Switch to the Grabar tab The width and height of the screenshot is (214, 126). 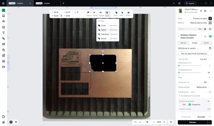pos(195,43)
